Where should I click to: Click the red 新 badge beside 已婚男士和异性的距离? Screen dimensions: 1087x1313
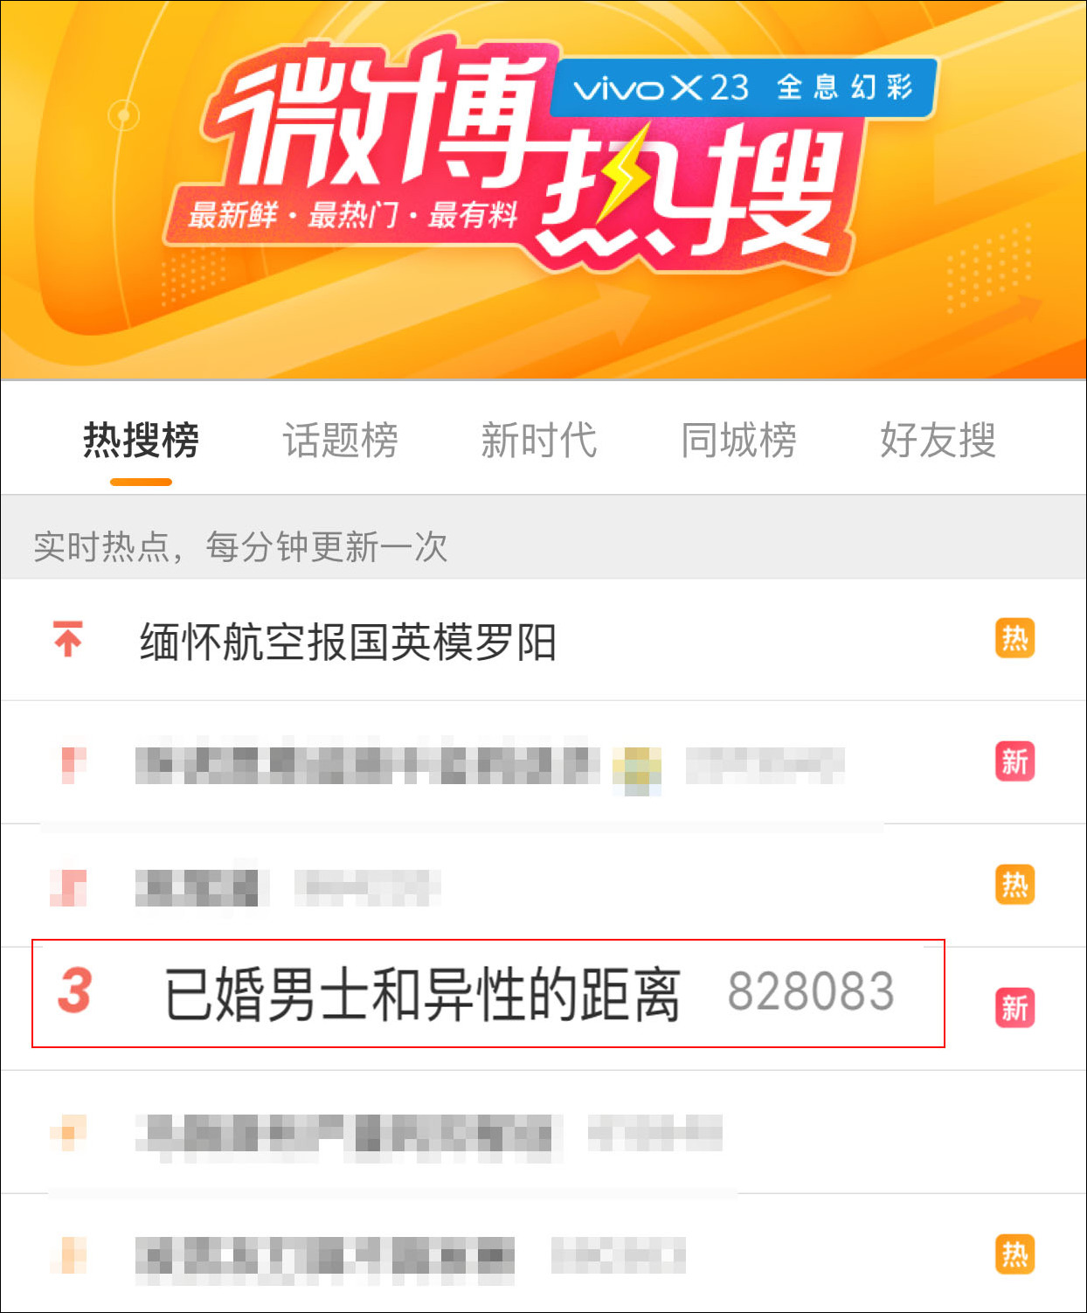[1014, 1008]
